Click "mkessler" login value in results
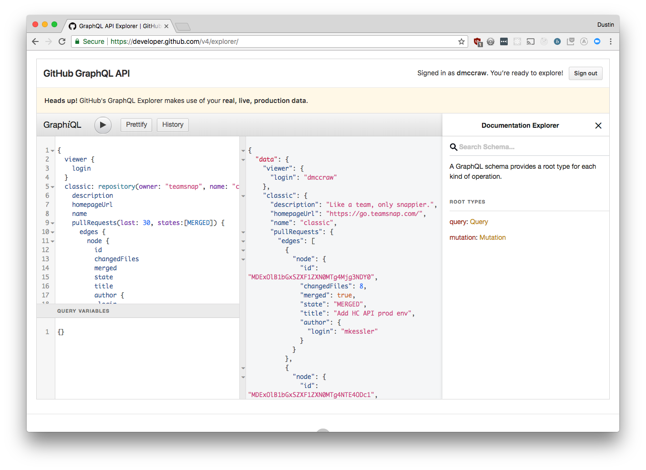 click(359, 331)
